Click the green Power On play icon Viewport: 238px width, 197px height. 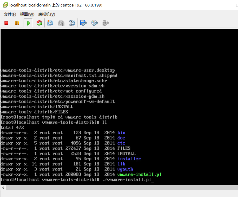28,23
